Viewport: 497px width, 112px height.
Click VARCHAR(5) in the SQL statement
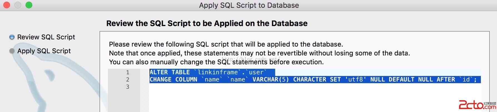[271, 80]
